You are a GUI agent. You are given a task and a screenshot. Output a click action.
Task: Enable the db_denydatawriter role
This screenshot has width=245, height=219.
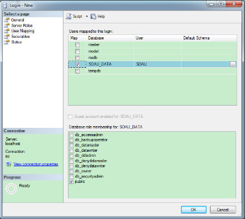pos(71,166)
